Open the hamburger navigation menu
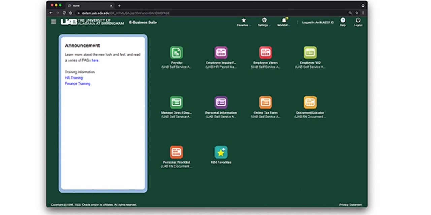The height and width of the screenshot is (215, 431). coord(54,22)
